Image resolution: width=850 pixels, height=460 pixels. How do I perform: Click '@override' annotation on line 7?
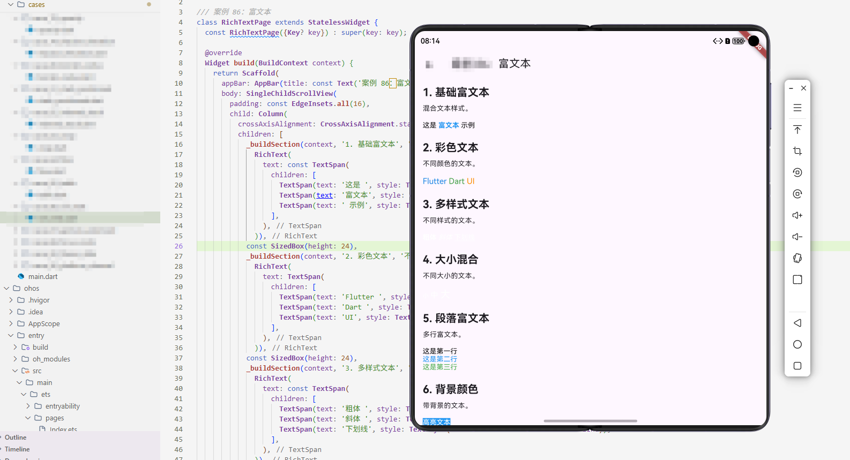pos(223,53)
